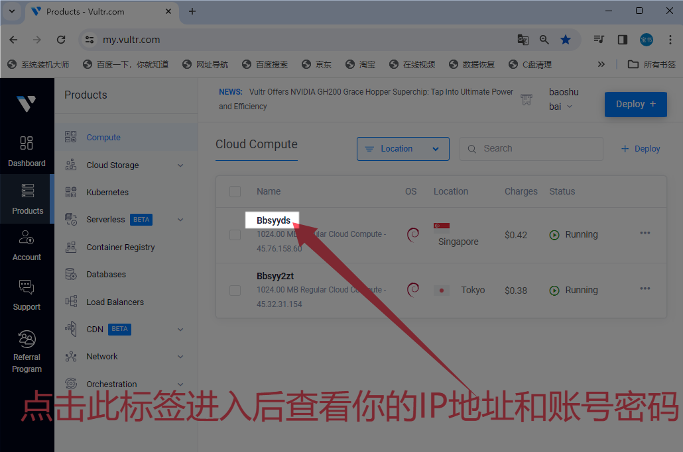Tick the Bbsyy2zt server checkbox
Screen dimensions: 683x452
tap(235, 290)
